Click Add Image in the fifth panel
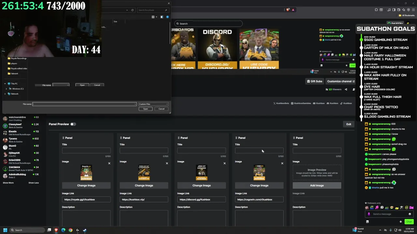 click(317, 185)
